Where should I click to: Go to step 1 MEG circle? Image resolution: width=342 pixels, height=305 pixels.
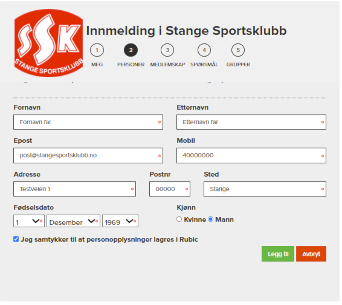tap(97, 50)
